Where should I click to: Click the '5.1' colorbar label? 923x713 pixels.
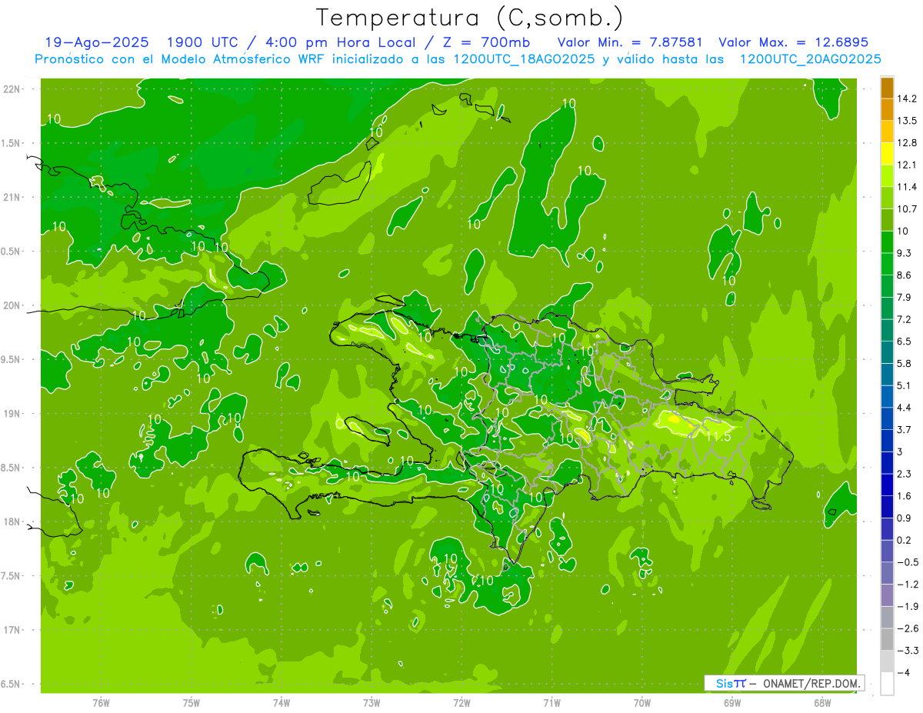pyautogui.click(x=905, y=385)
